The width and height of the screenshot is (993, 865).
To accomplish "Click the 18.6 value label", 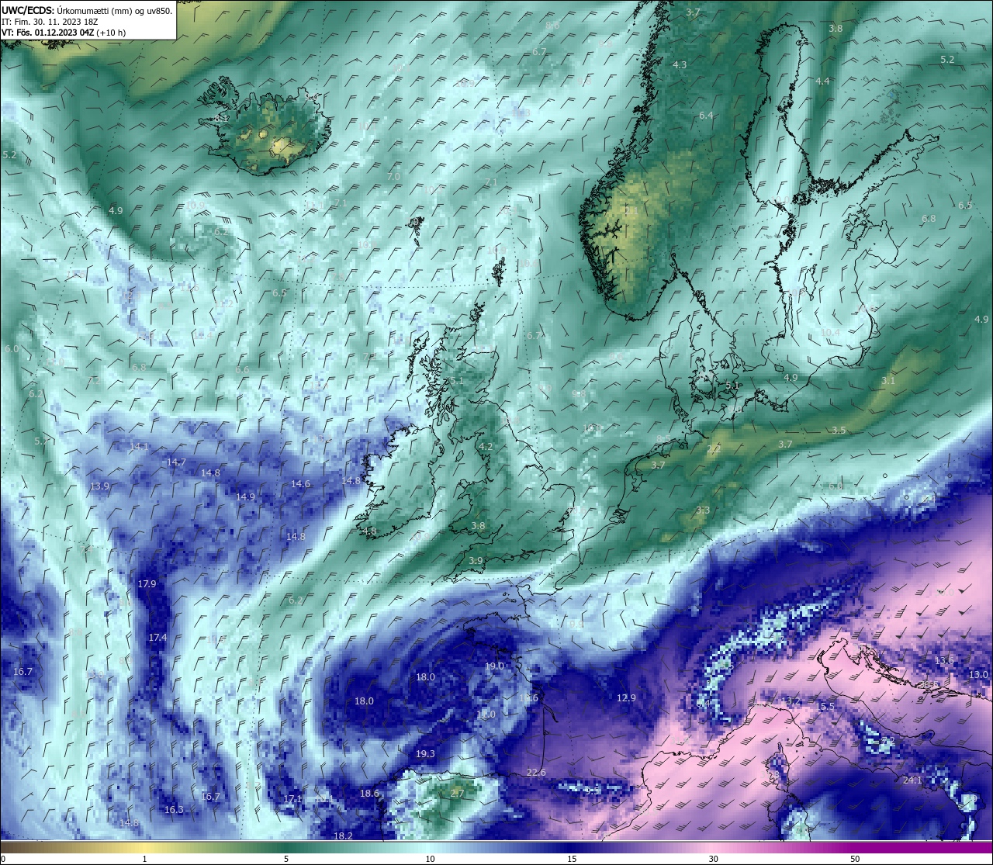I will (369, 793).
